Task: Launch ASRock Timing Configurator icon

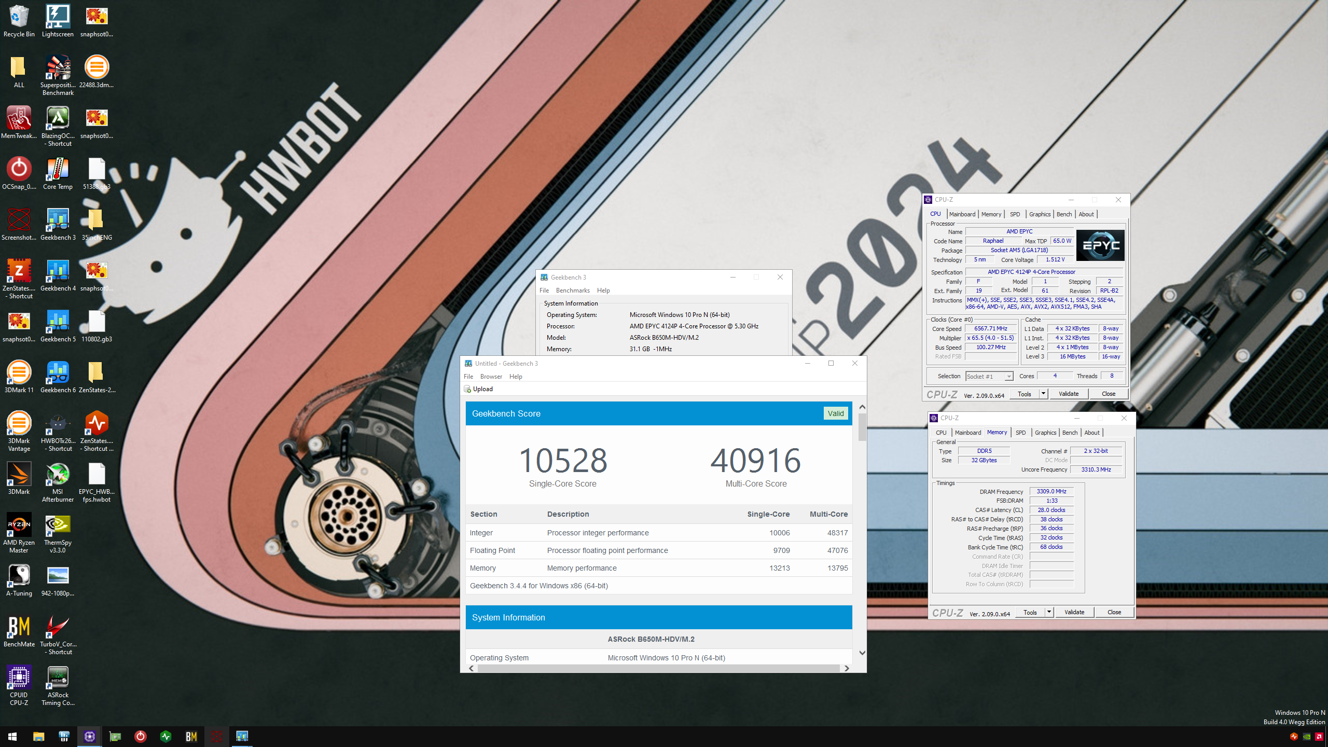Action: pos(58,685)
